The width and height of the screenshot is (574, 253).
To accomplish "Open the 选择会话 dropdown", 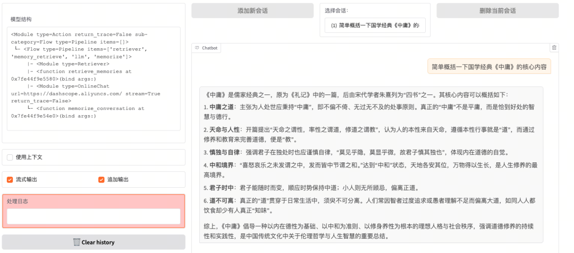I will click(375, 25).
